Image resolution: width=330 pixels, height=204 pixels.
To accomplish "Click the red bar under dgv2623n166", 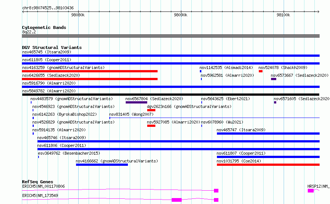I will click(x=151, y=110).
